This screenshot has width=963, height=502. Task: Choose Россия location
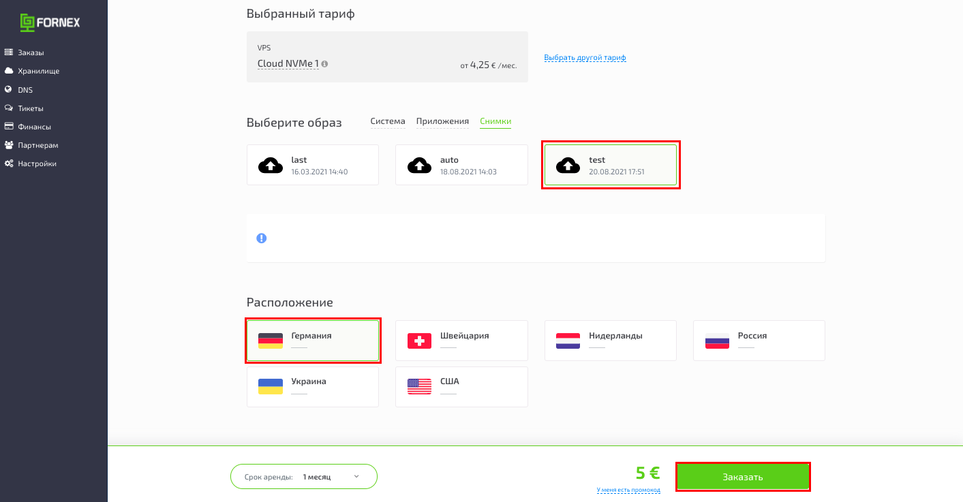pyautogui.click(x=759, y=341)
